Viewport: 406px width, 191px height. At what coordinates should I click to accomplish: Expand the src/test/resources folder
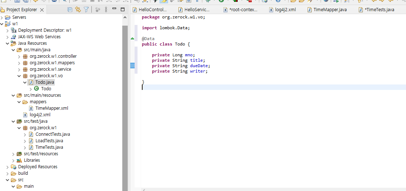13,154
